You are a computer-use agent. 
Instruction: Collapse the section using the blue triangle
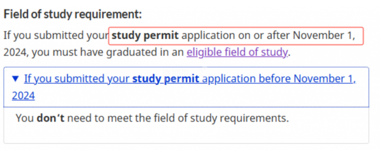15,79
